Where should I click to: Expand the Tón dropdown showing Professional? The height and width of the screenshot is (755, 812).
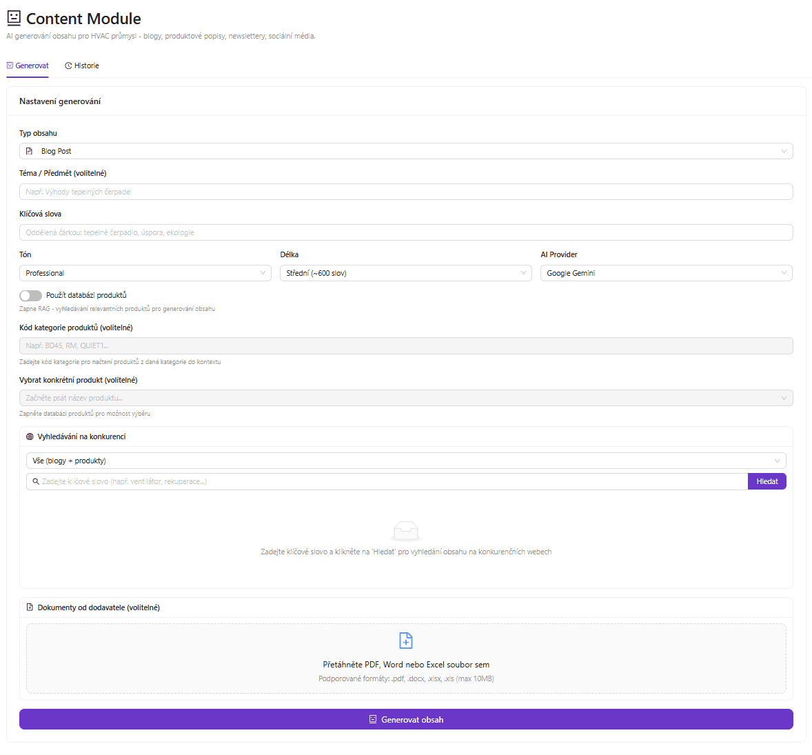145,273
